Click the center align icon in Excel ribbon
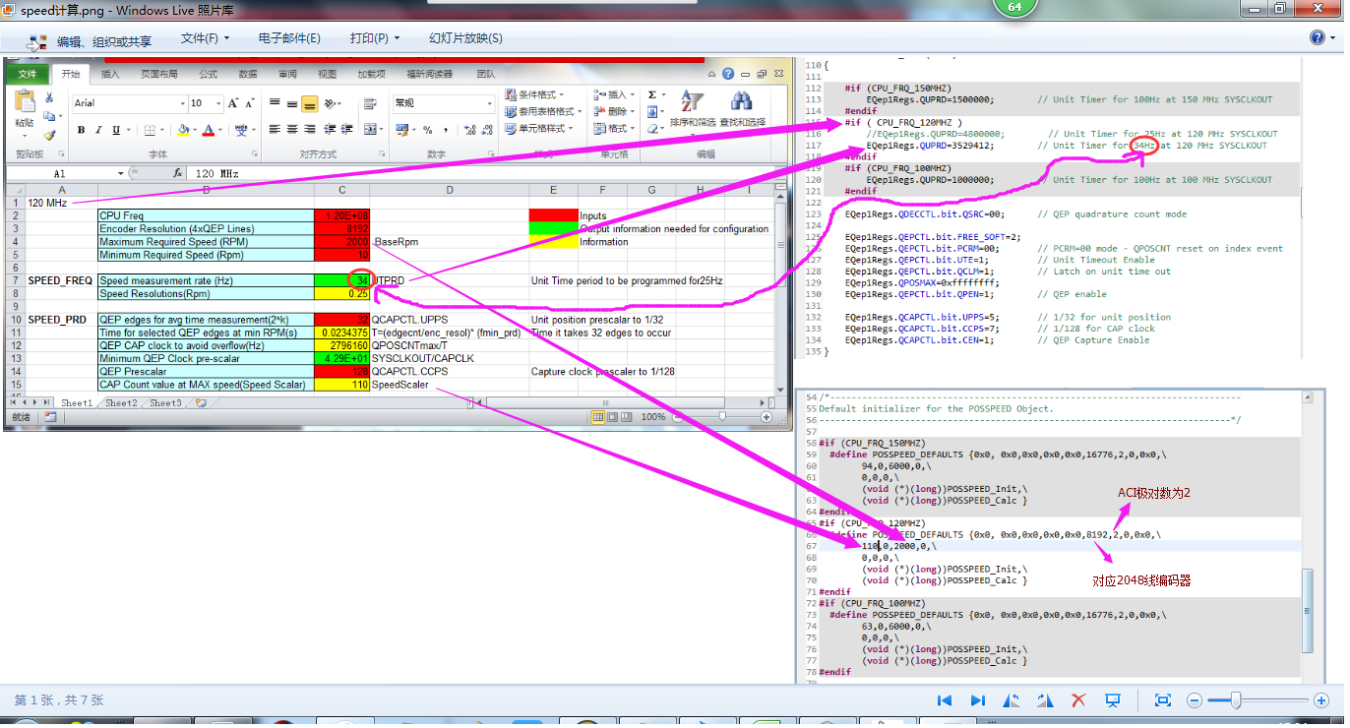 point(292,130)
